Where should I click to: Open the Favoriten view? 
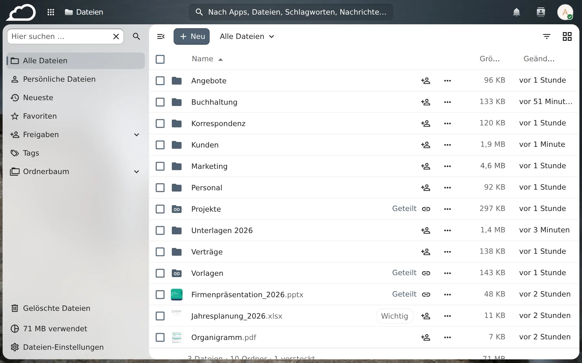click(x=76, y=116)
